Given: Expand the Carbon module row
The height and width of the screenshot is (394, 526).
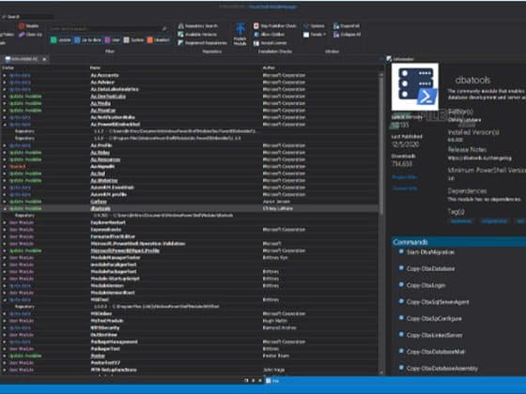Looking at the screenshot, I should pos(5,202).
